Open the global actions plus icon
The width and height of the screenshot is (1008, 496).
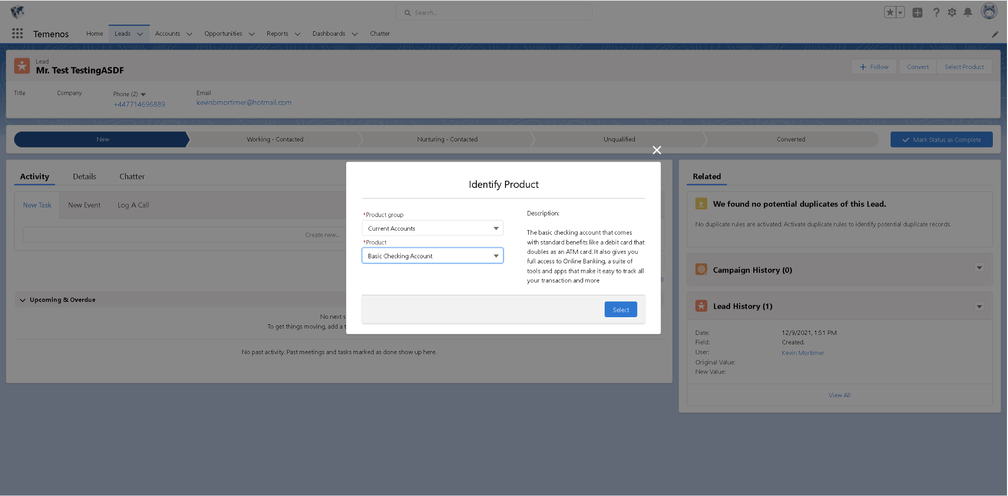pos(917,13)
